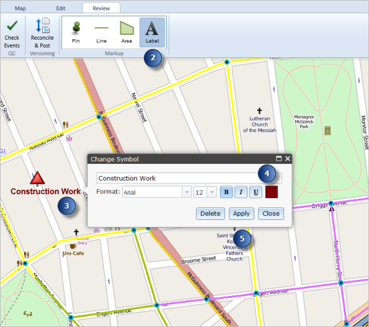Open the Review tab

101,9
